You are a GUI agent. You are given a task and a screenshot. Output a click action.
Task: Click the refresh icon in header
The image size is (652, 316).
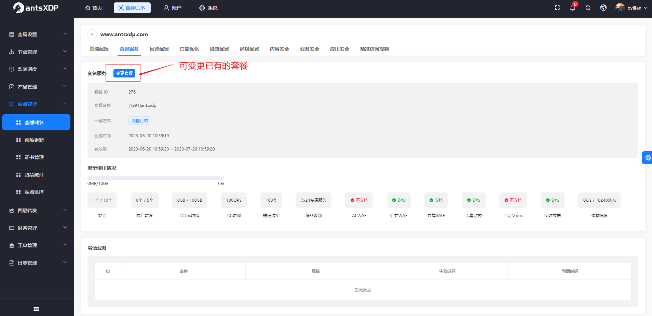click(588, 8)
